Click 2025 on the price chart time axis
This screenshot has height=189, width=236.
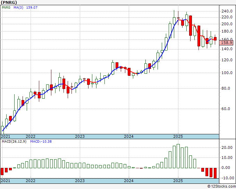tap(178, 136)
